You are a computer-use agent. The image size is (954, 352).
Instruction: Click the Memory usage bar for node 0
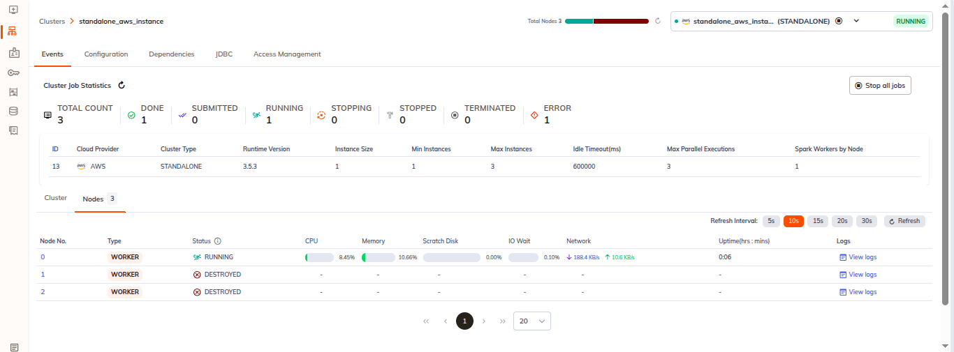(379, 257)
